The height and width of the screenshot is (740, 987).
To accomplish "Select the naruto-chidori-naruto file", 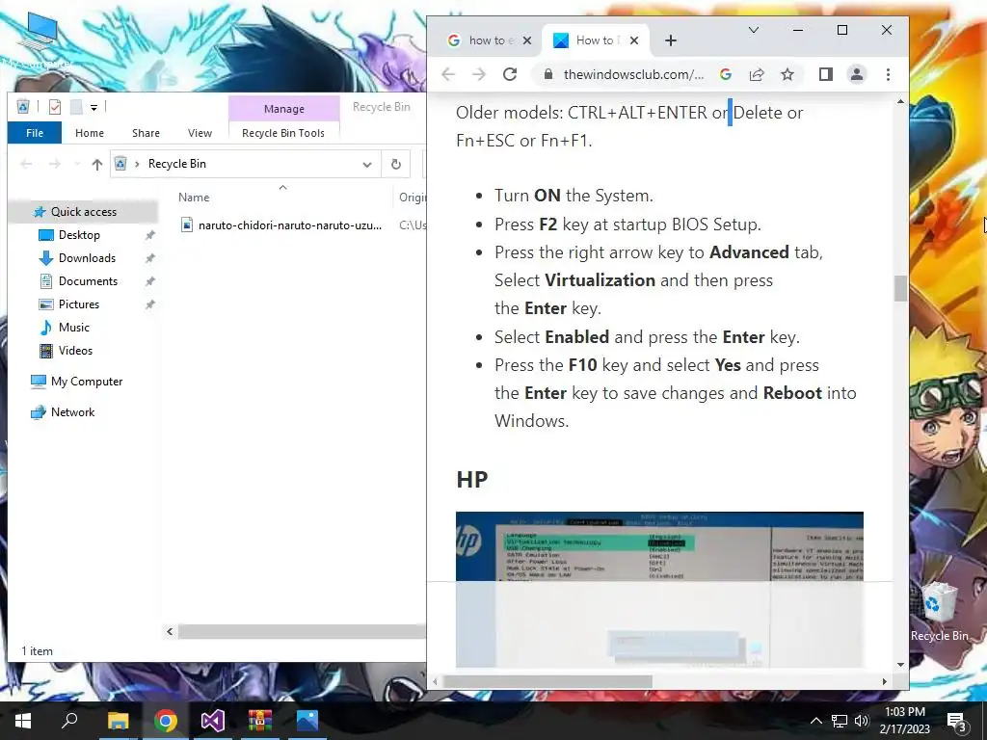I will [289, 225].
